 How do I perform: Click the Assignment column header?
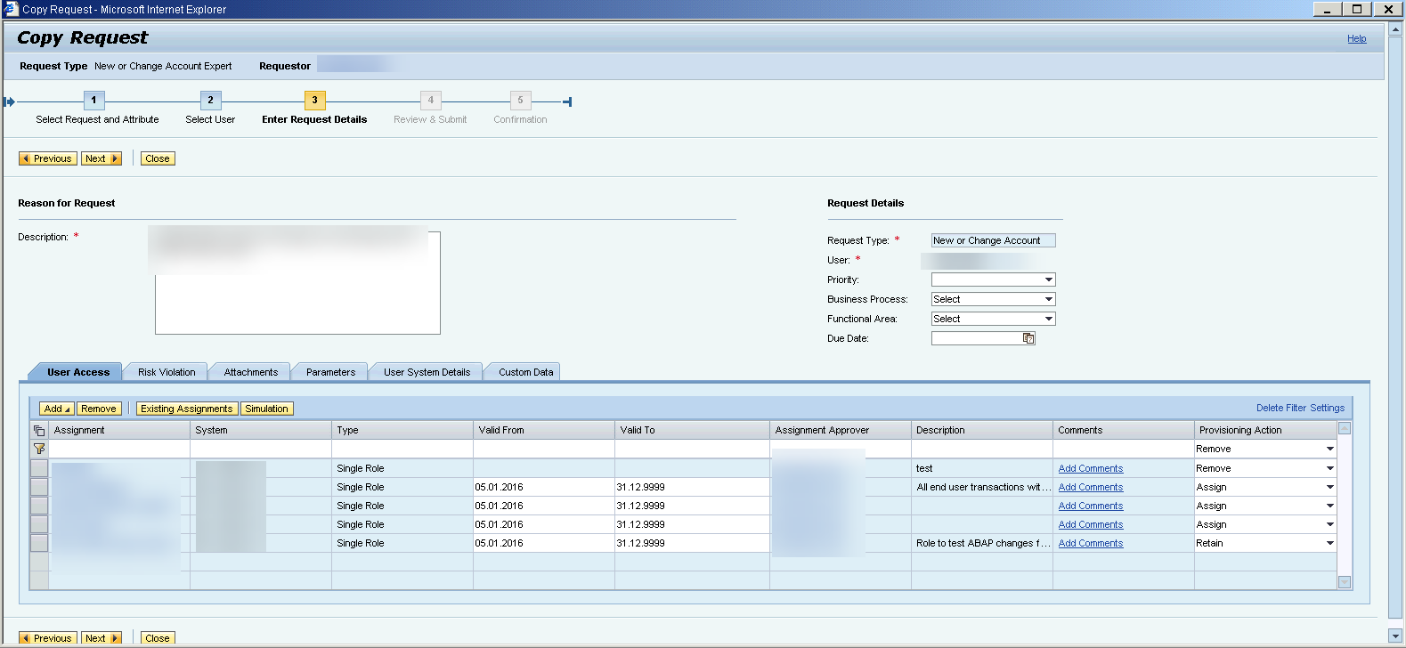pyautogui.click(x=119, y=430)
